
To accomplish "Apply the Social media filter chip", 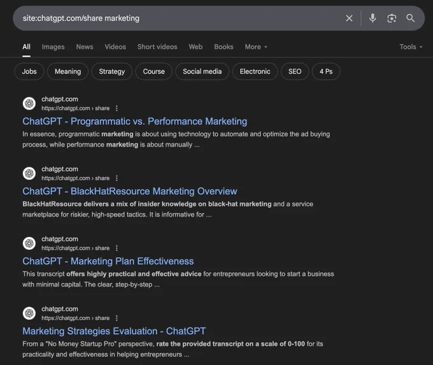I will pos(202,71).
